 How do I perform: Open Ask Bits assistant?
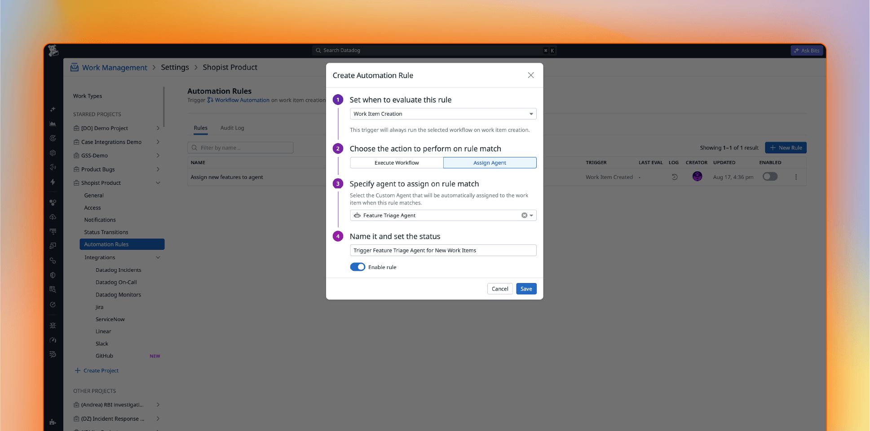pos(807,51)
